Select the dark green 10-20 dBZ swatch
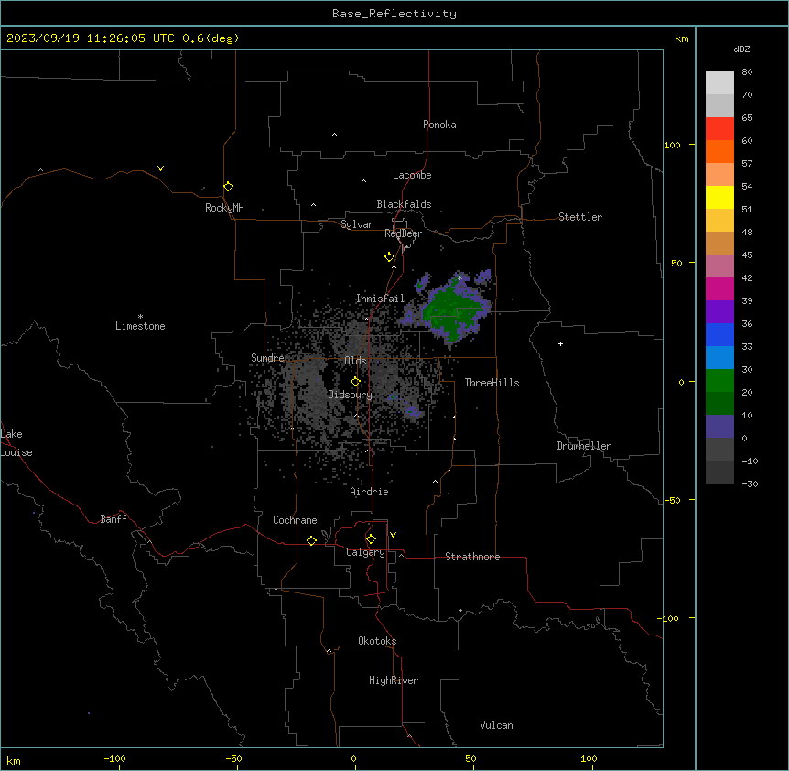Viewport: 789px width, 771px height. [x=719, y=404]
